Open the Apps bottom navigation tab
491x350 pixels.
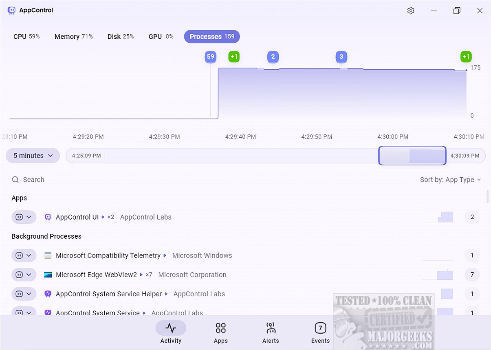[x=221, y=332]
